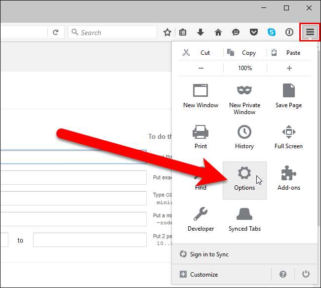Bookmark this page with star icon
Viewport: 321px width, 288px height.
click(x=167, y=32)
